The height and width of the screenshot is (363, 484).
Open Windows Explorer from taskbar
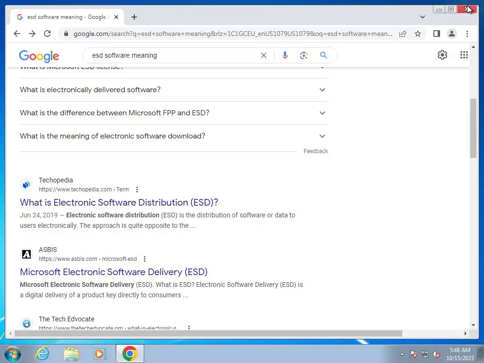tap(71, 354)
